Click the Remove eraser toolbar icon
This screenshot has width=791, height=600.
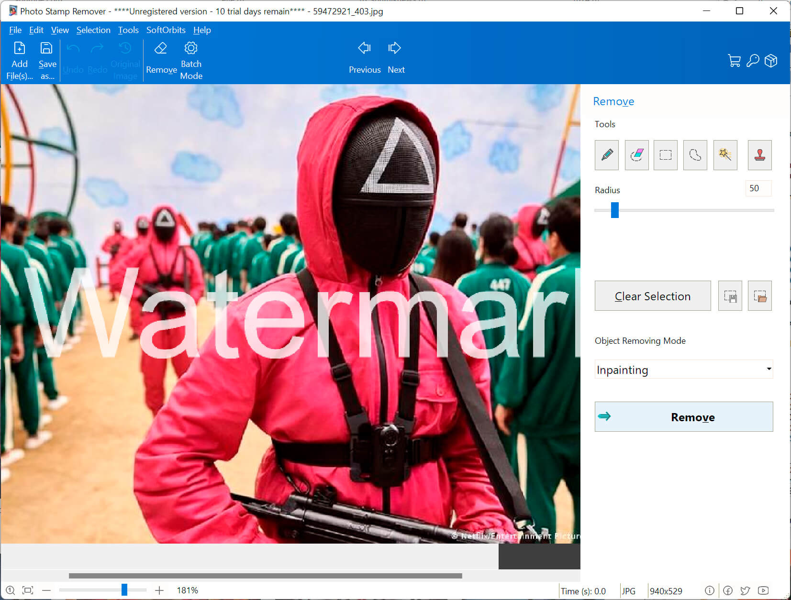(x=161, y=48)
